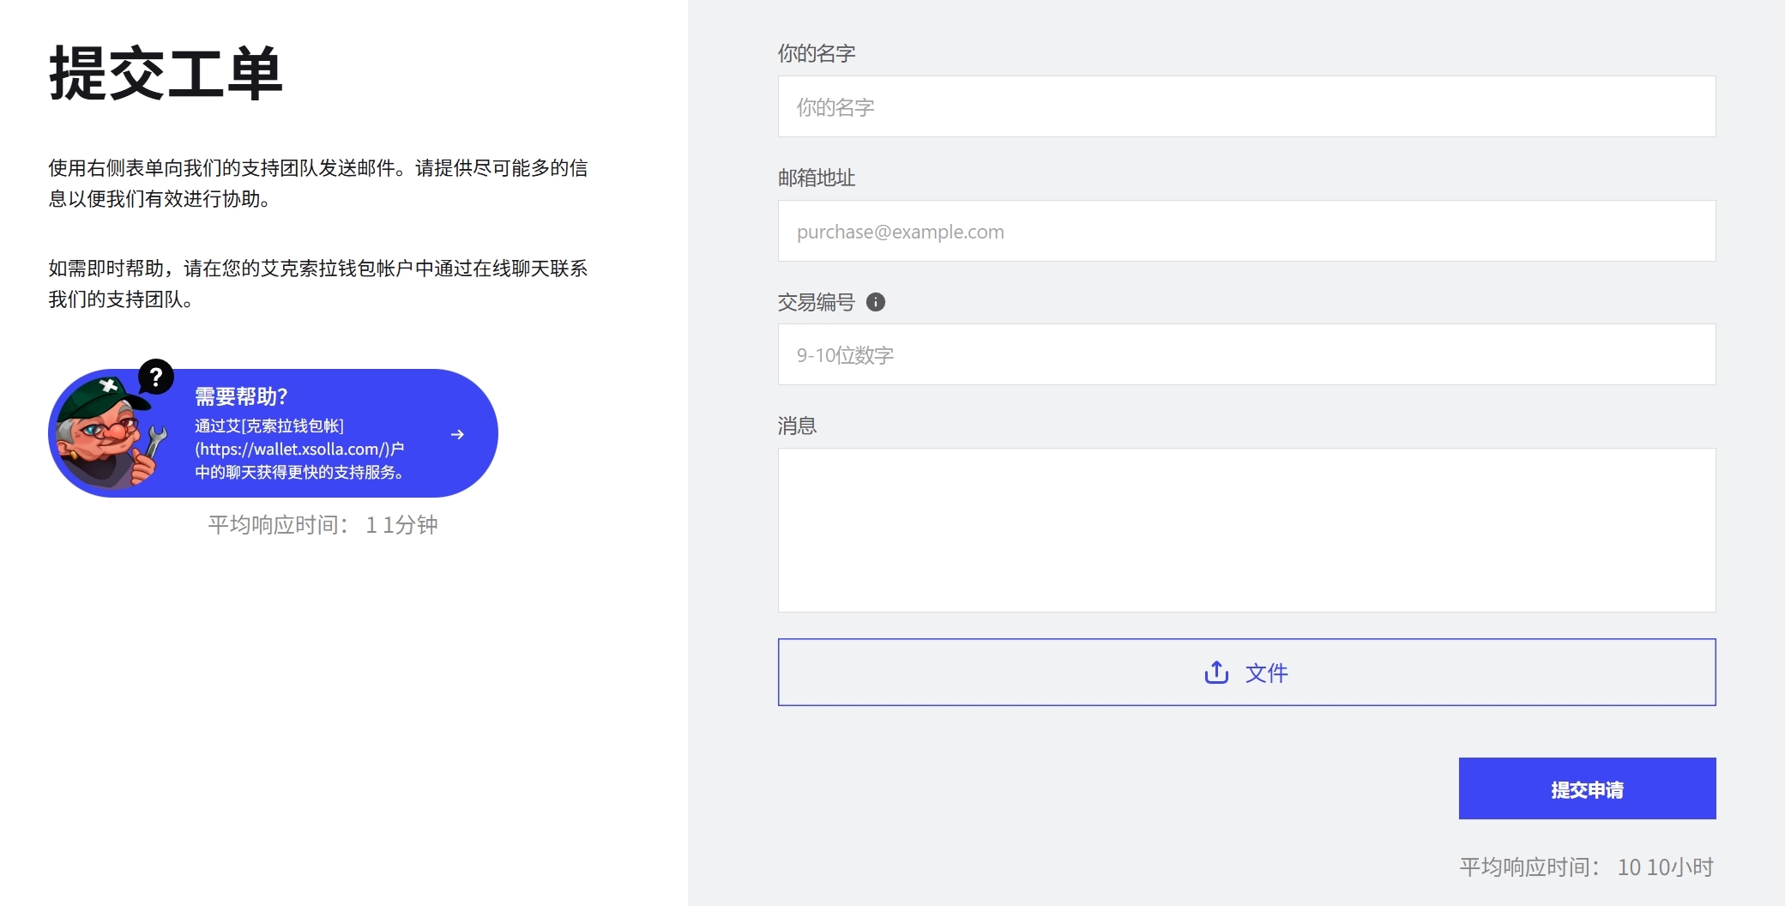Click the mechanic mascot avatar image
1785x906 pixels.
coord(110,432)
